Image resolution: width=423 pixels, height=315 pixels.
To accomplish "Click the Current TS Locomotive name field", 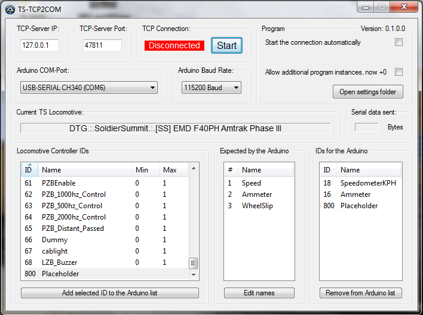I will tap(175, 128).
